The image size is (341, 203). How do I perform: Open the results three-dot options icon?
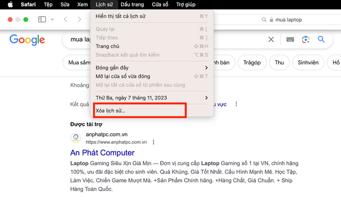236,104
